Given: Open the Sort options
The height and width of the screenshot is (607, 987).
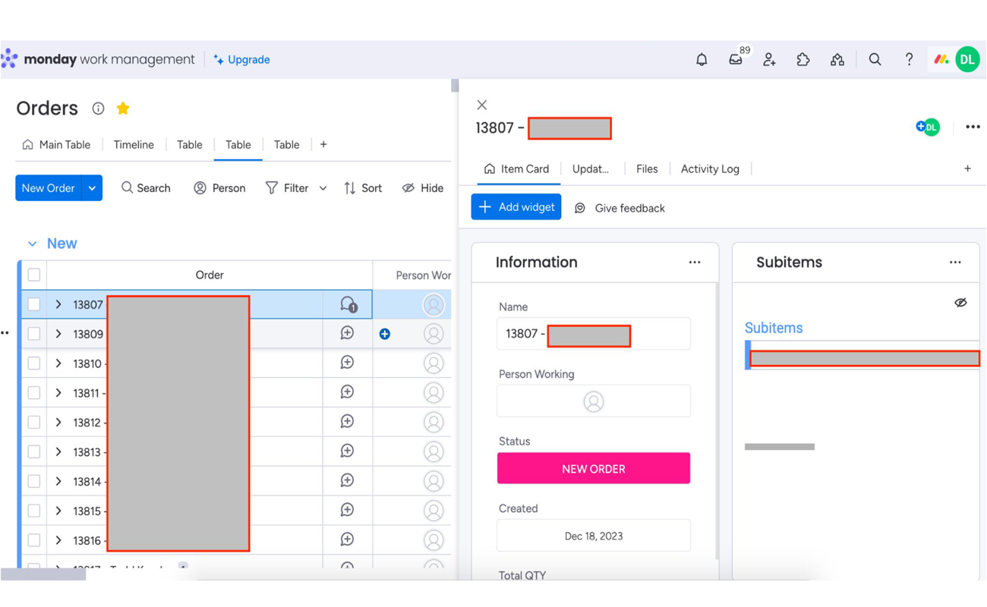Looking at the screenshot, I should (x=363, y=188).
